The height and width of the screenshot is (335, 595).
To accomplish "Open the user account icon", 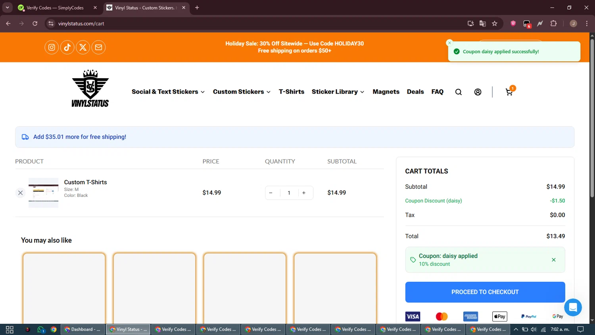I will tap(478, 92).
